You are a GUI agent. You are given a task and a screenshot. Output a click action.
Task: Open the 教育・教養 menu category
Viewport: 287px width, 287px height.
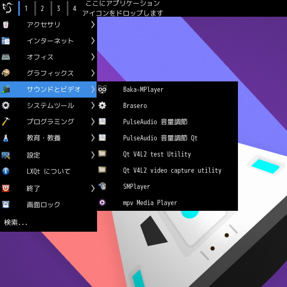click(x=49, y=138)
